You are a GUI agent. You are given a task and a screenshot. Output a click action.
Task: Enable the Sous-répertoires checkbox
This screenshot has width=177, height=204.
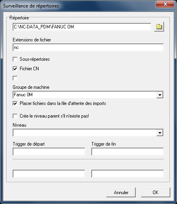pos(15,59)
